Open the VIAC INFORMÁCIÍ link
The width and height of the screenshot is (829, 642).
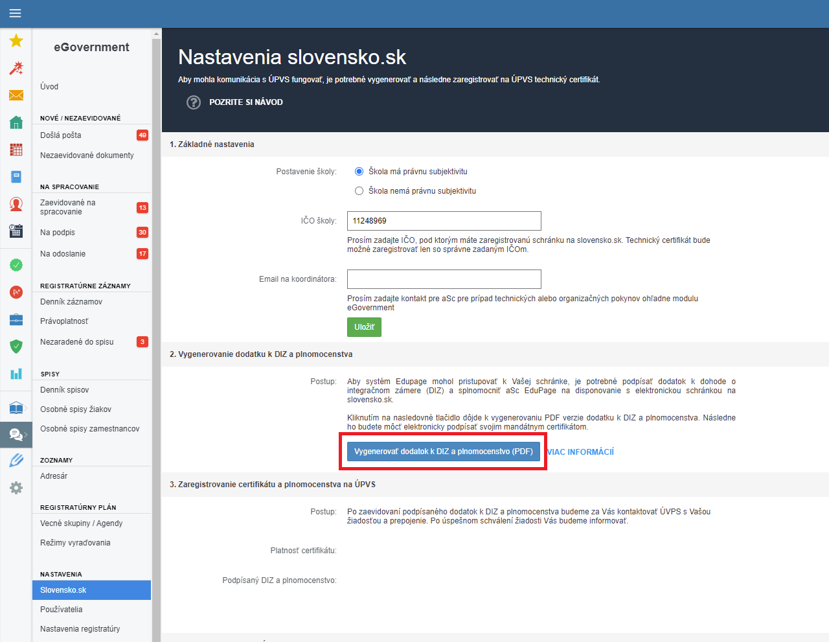(580, 452)
